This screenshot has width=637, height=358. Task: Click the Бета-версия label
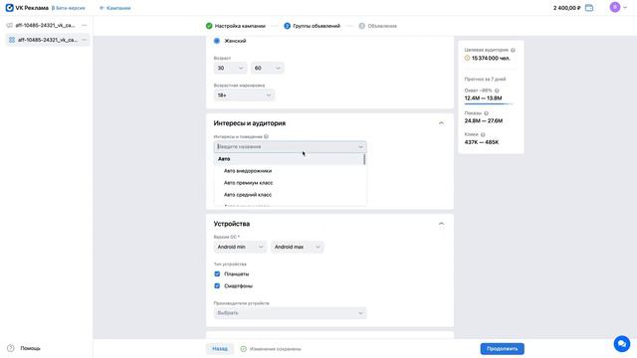(x=69, y=8)
